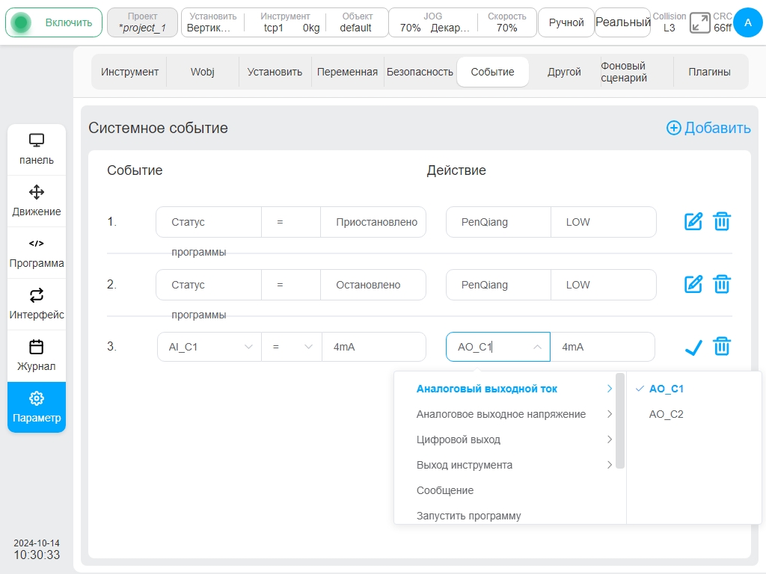The width and height of the screenshot is (766, 574).
Task: Open the Объект default setting
Action: click(357, 22)
